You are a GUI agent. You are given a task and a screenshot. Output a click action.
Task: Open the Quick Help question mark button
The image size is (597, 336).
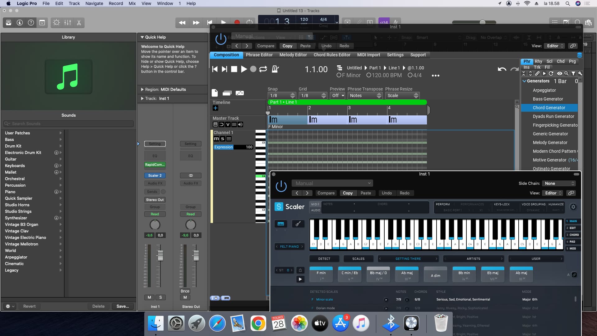(31, 23)
